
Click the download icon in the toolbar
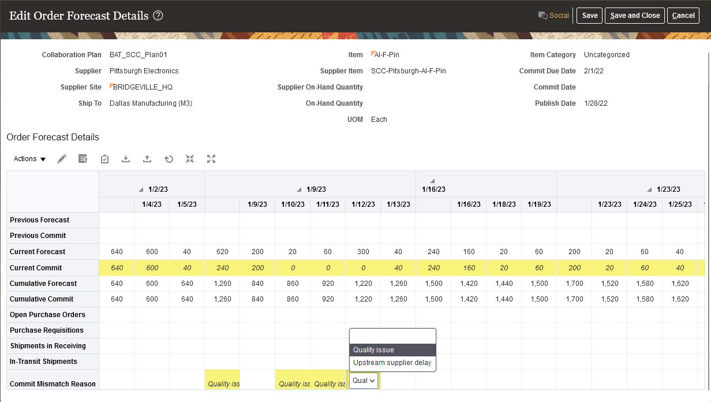coord(126,159)
